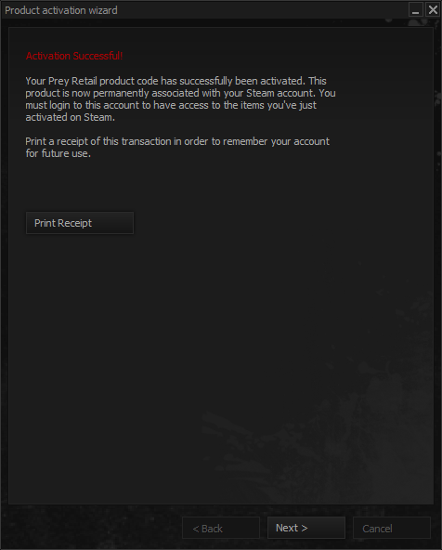Screen dimensions: 442x550
Task: Click the right arrow symbol on Next
Action: click(305, 528)
